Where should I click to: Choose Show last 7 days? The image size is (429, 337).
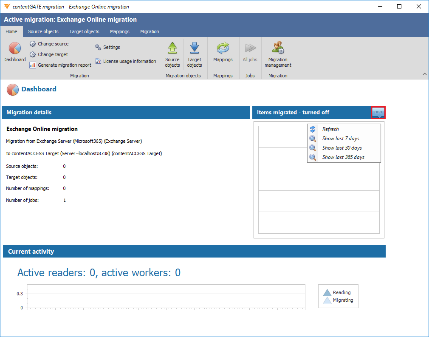click(340, 139)
